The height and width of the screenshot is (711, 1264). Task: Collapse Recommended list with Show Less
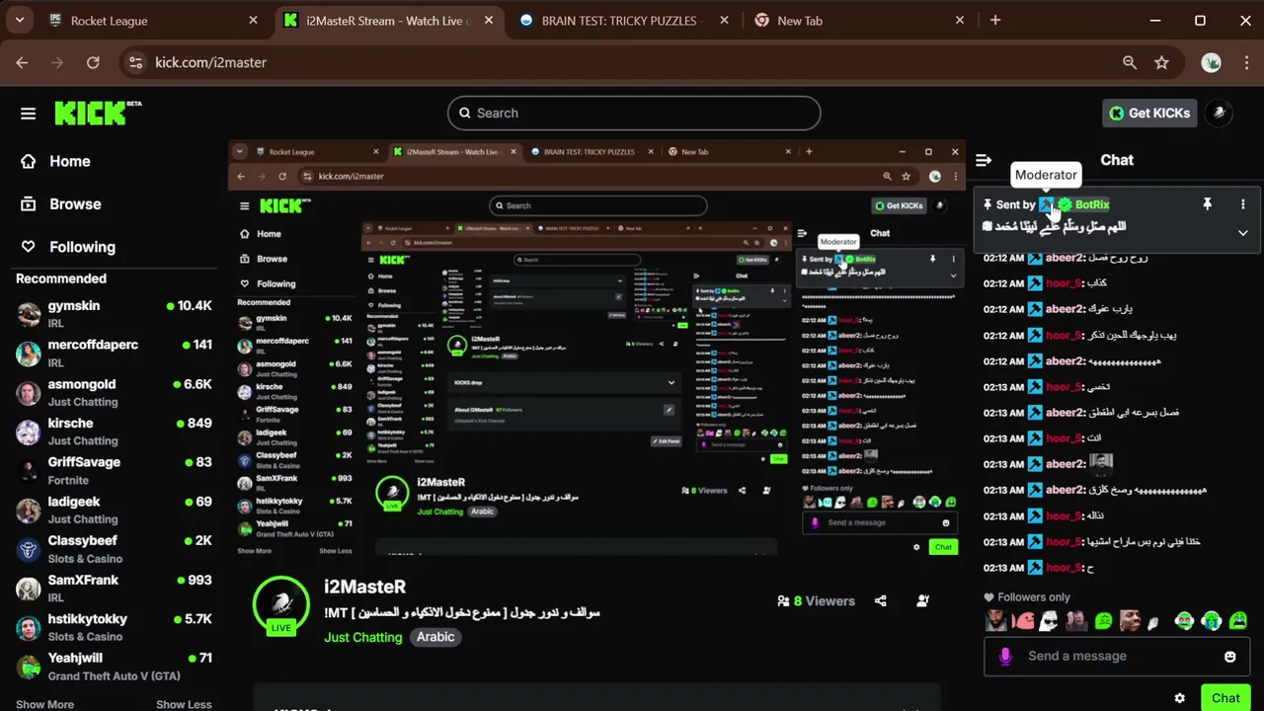click(184, 704)
